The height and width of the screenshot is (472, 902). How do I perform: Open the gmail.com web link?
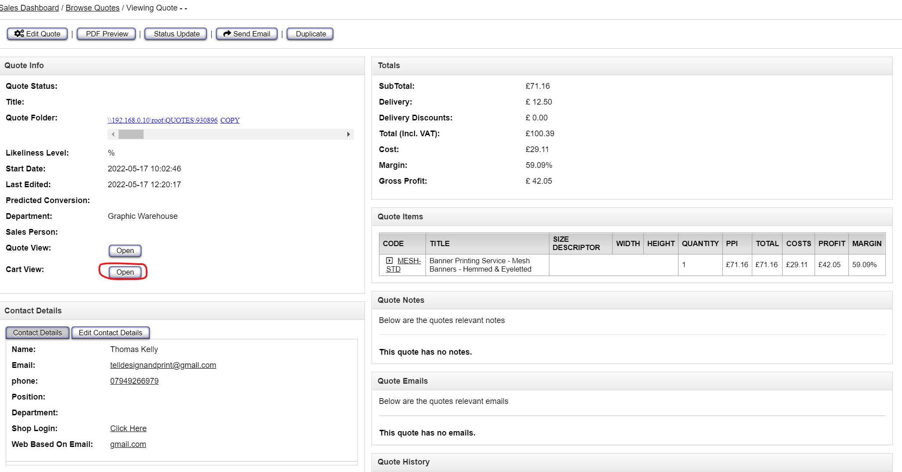pos(128,444)
